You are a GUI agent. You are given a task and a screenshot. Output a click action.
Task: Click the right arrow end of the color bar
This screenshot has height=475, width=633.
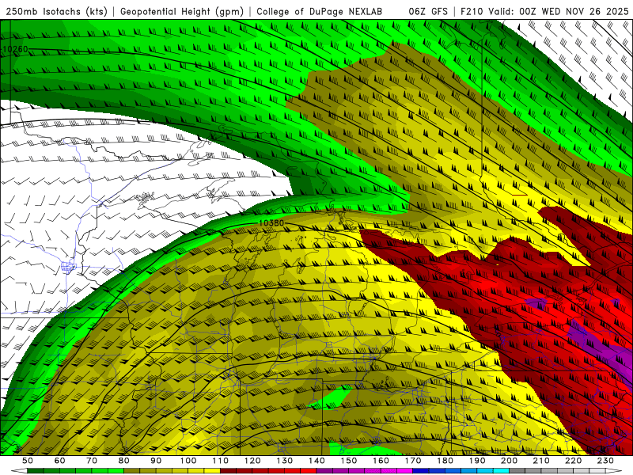pos(614,470)
